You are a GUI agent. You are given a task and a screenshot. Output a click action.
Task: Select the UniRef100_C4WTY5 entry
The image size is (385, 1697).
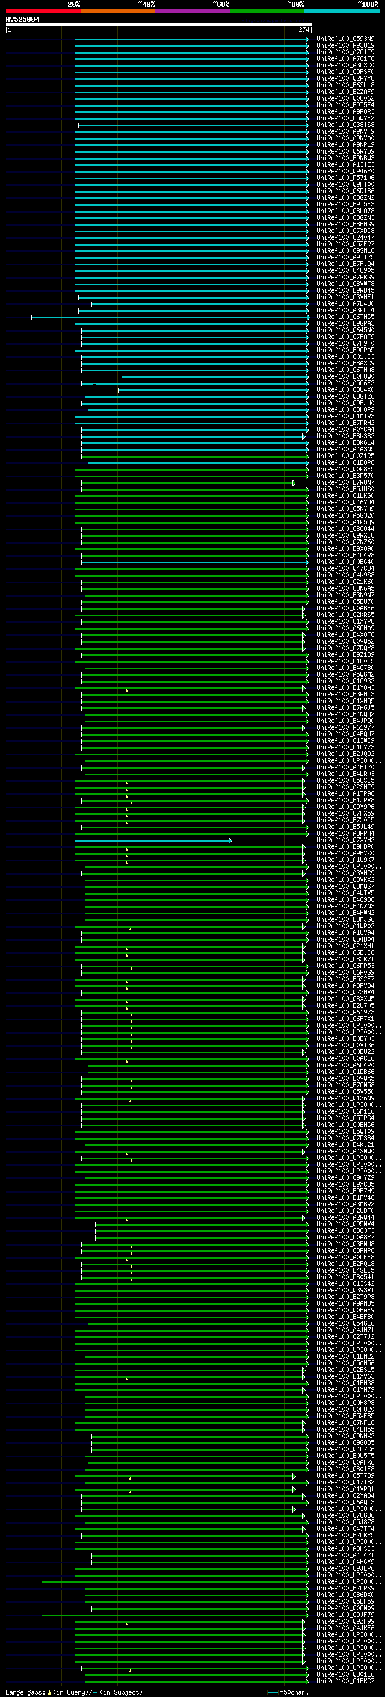click(345, 893)
